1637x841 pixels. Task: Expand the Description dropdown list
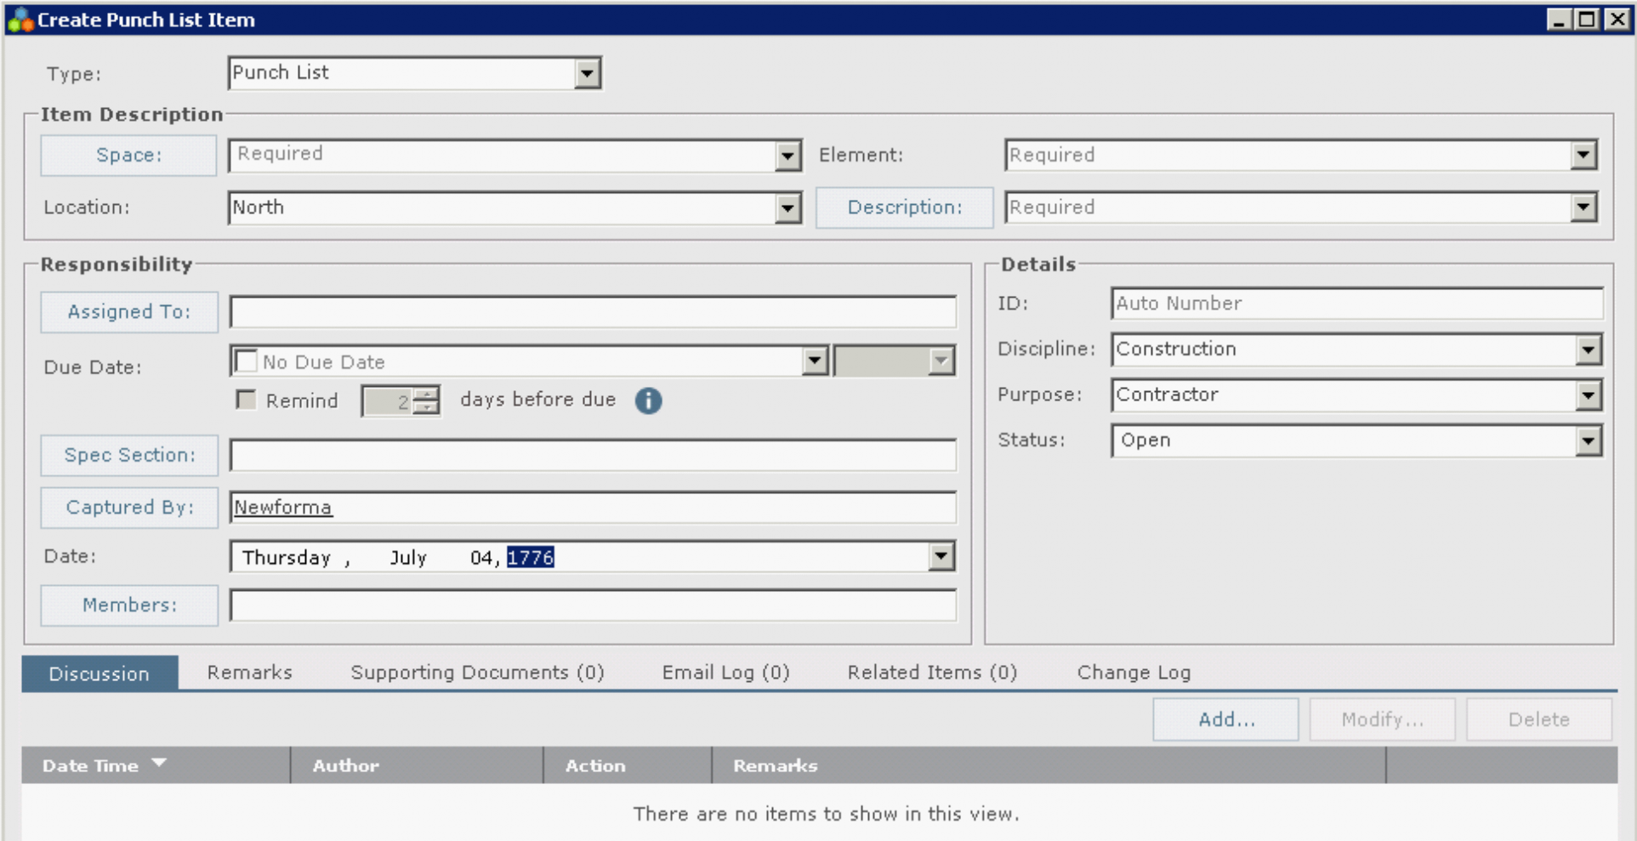click(x=1583, y=207)
